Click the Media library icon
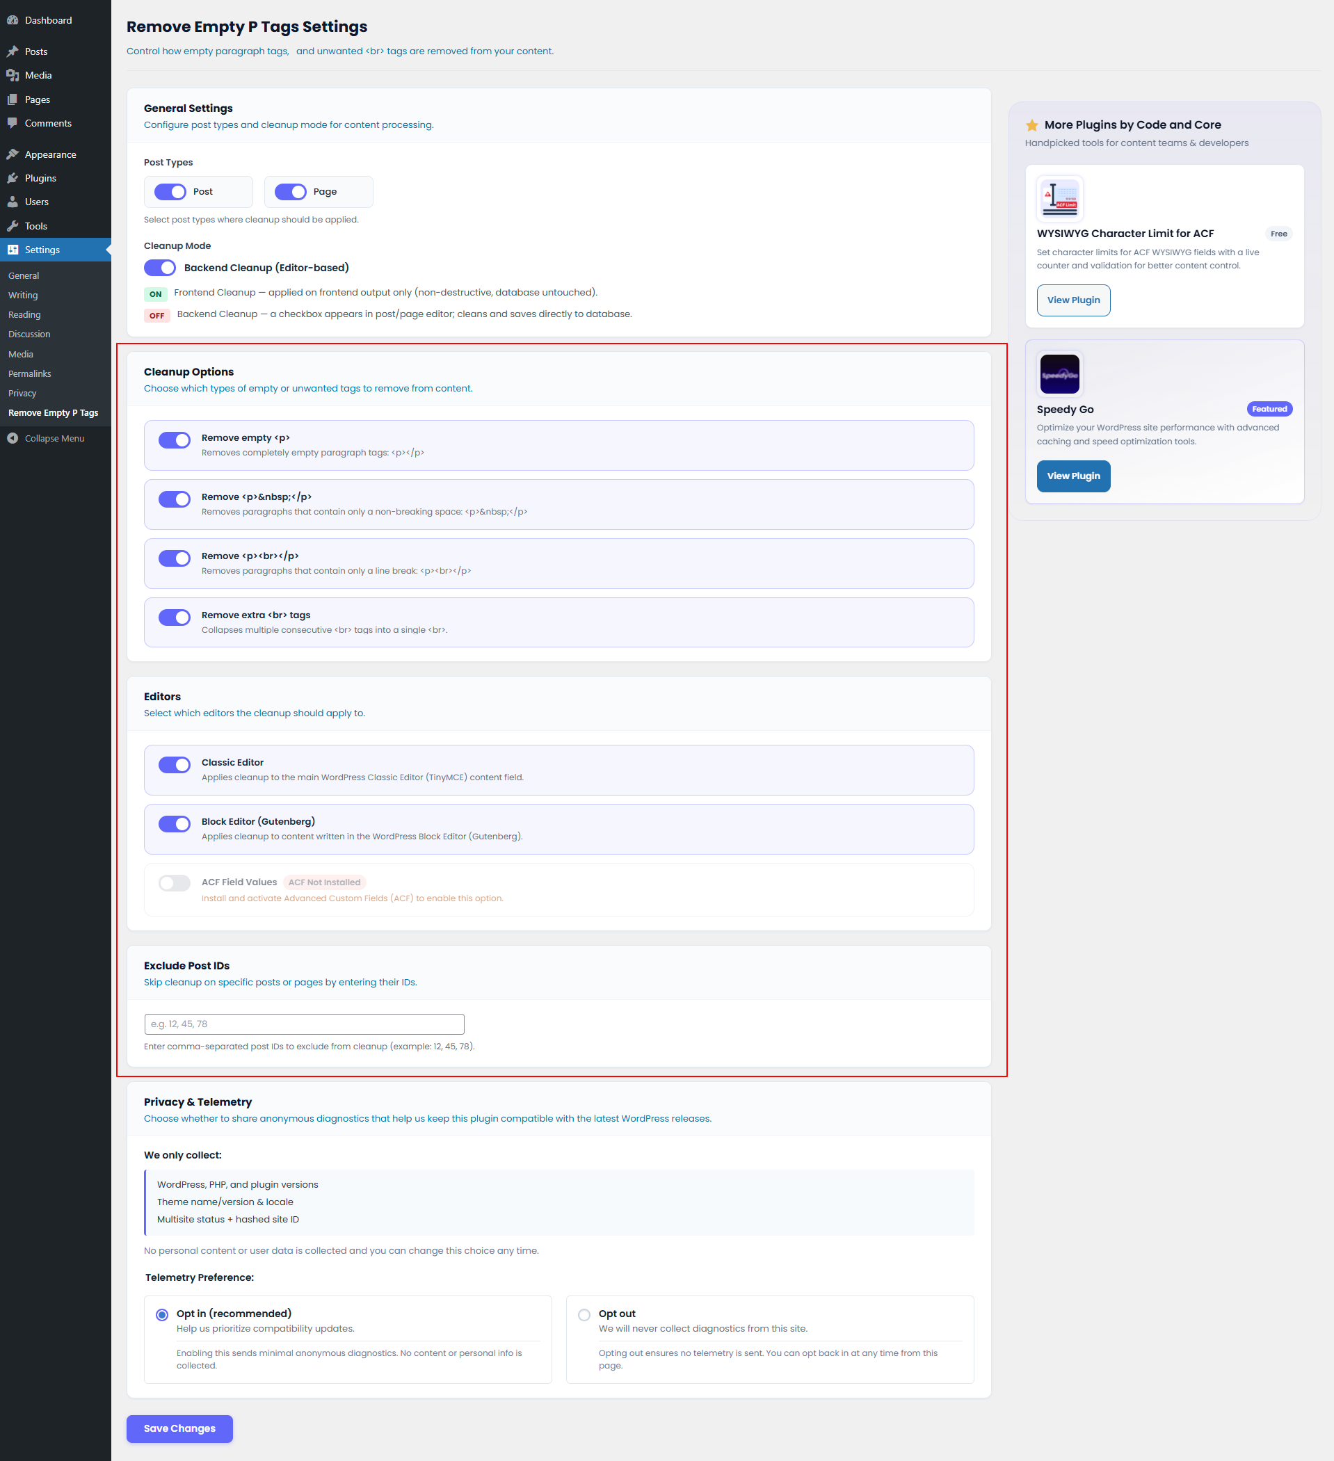 coord(13,75)
